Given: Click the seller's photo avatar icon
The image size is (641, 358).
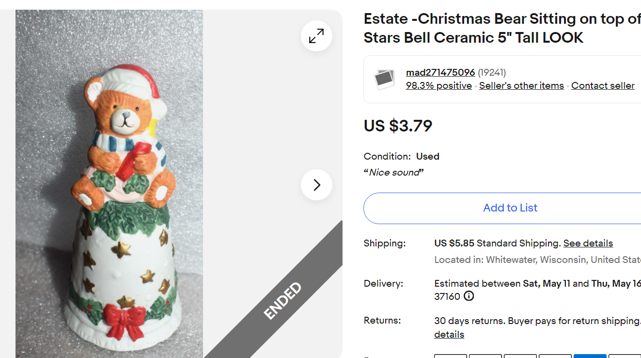Looking at the screenshot, I should (385, 79).
